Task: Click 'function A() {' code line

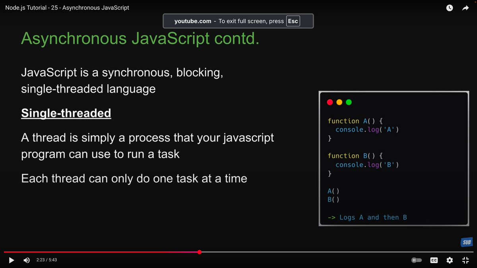Action: pyautogui.click(x=355, y=121)
